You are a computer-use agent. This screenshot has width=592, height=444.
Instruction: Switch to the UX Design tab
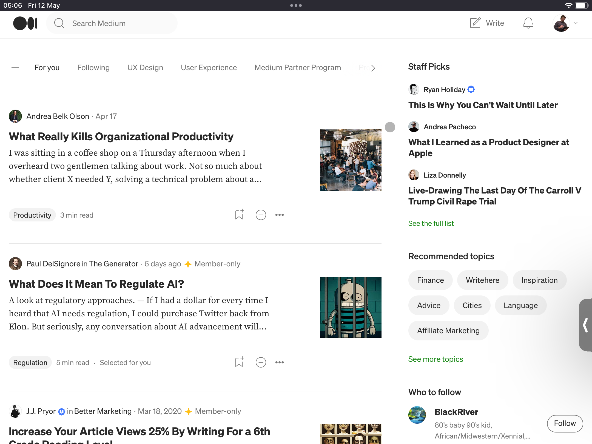point(145,67)
